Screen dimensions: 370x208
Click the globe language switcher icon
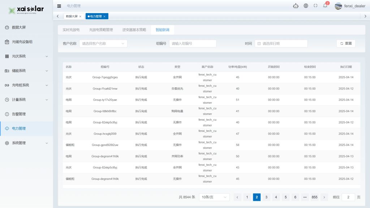click(306, 6)
